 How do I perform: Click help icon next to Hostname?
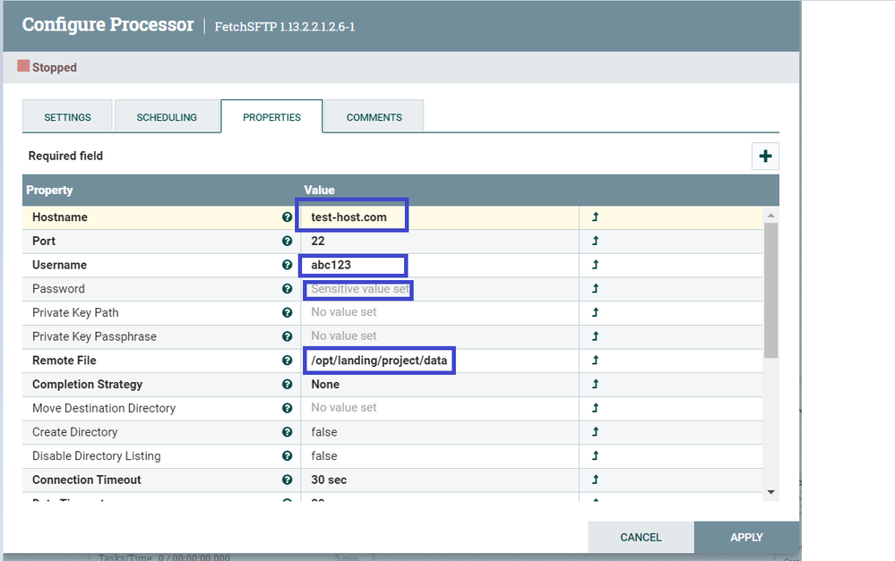click(287, 217)
